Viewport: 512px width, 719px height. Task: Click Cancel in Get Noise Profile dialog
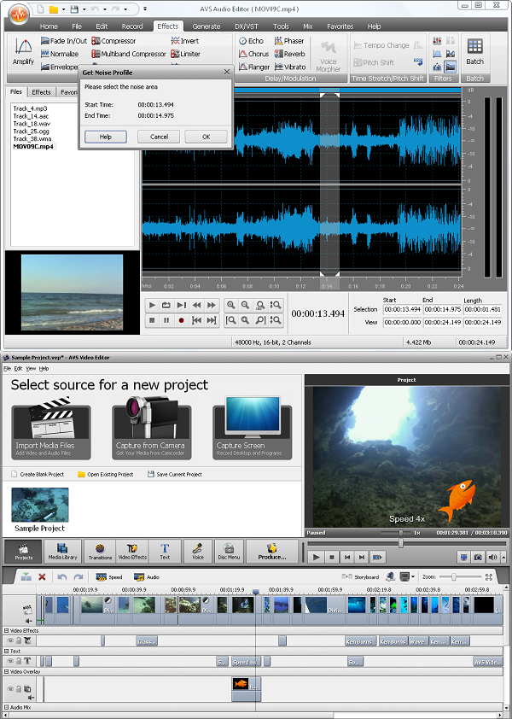(159, 137)
